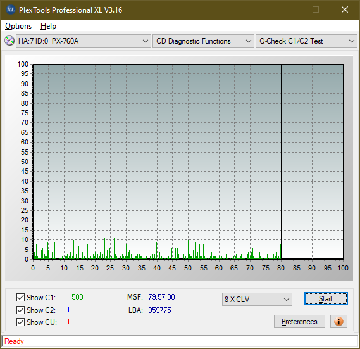Select the MSF value 79:57.00
Image resolution: width=360 pixels, height=349 pixels.
click(x=161, y=297)
